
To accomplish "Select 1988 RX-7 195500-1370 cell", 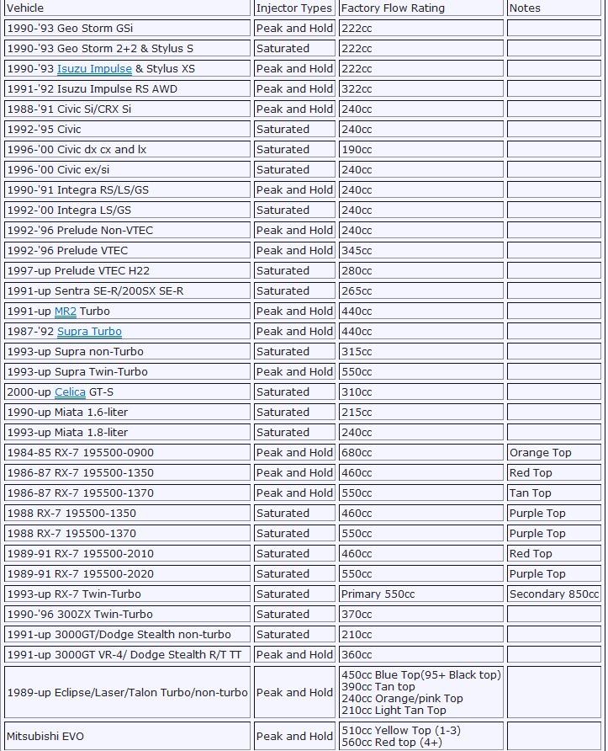I will pyautogui.click(x=127, y=533).
